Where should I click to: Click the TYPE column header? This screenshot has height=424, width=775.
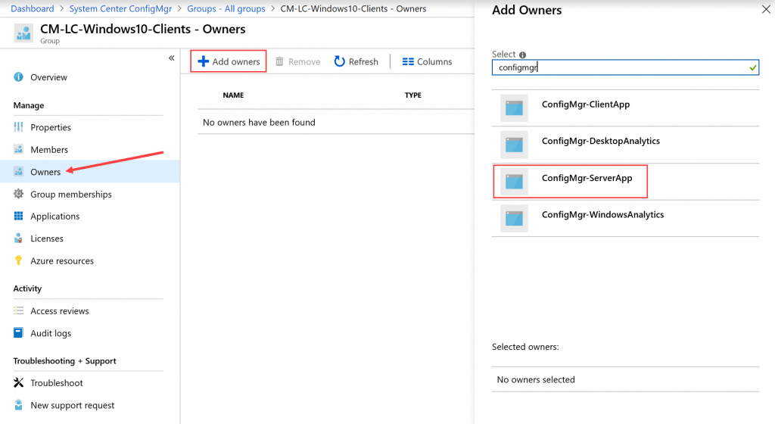[x=412, y=95]
